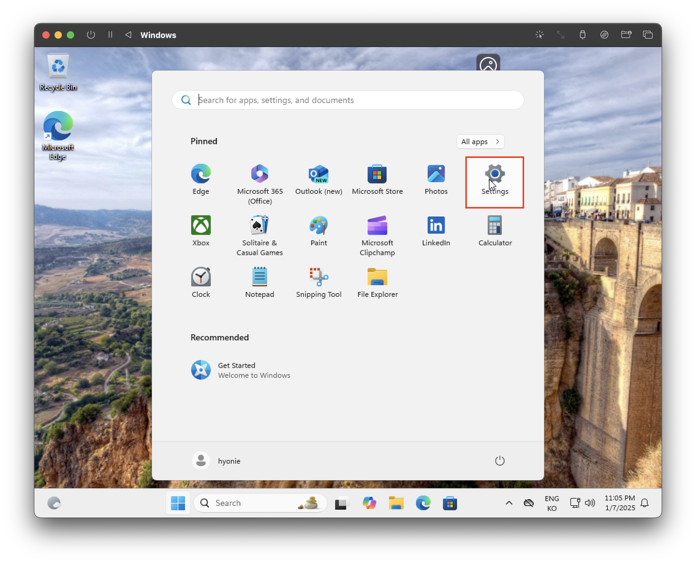Show hidden system tray icons chevron
This screenshot has width=696, height=563.
coord(509,503)
